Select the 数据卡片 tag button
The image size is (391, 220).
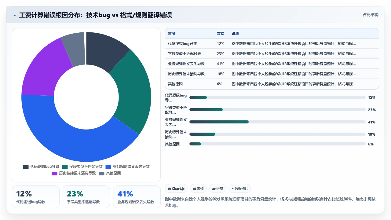pyautogui.click(x=240, y=189)
